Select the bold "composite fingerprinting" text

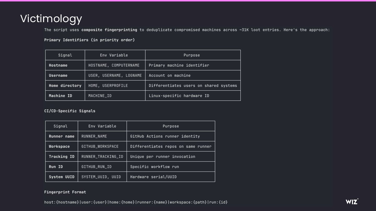109,30
